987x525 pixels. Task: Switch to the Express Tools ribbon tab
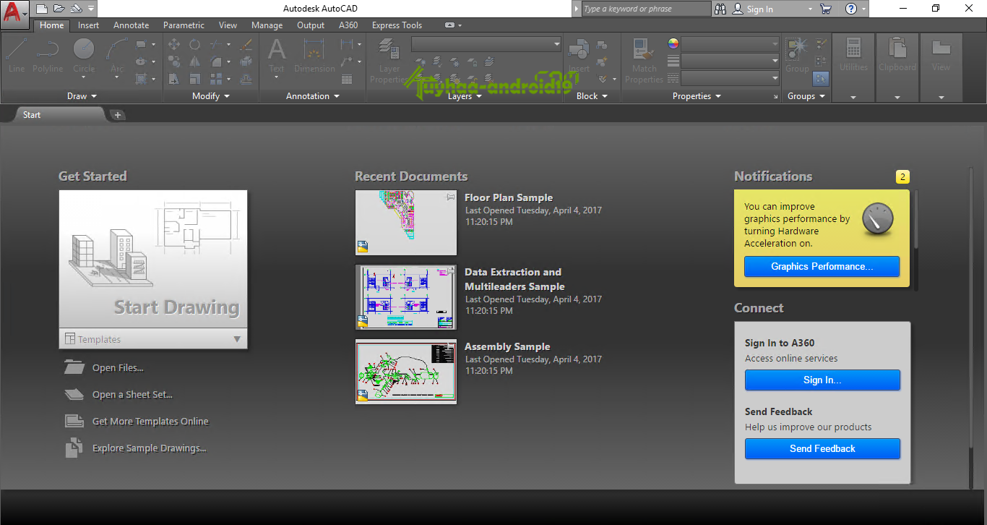pyautogui.click(x=397, y=25)
